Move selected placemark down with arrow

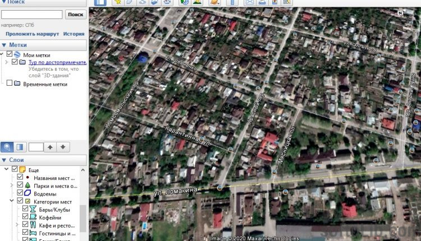tap(63, 147)
